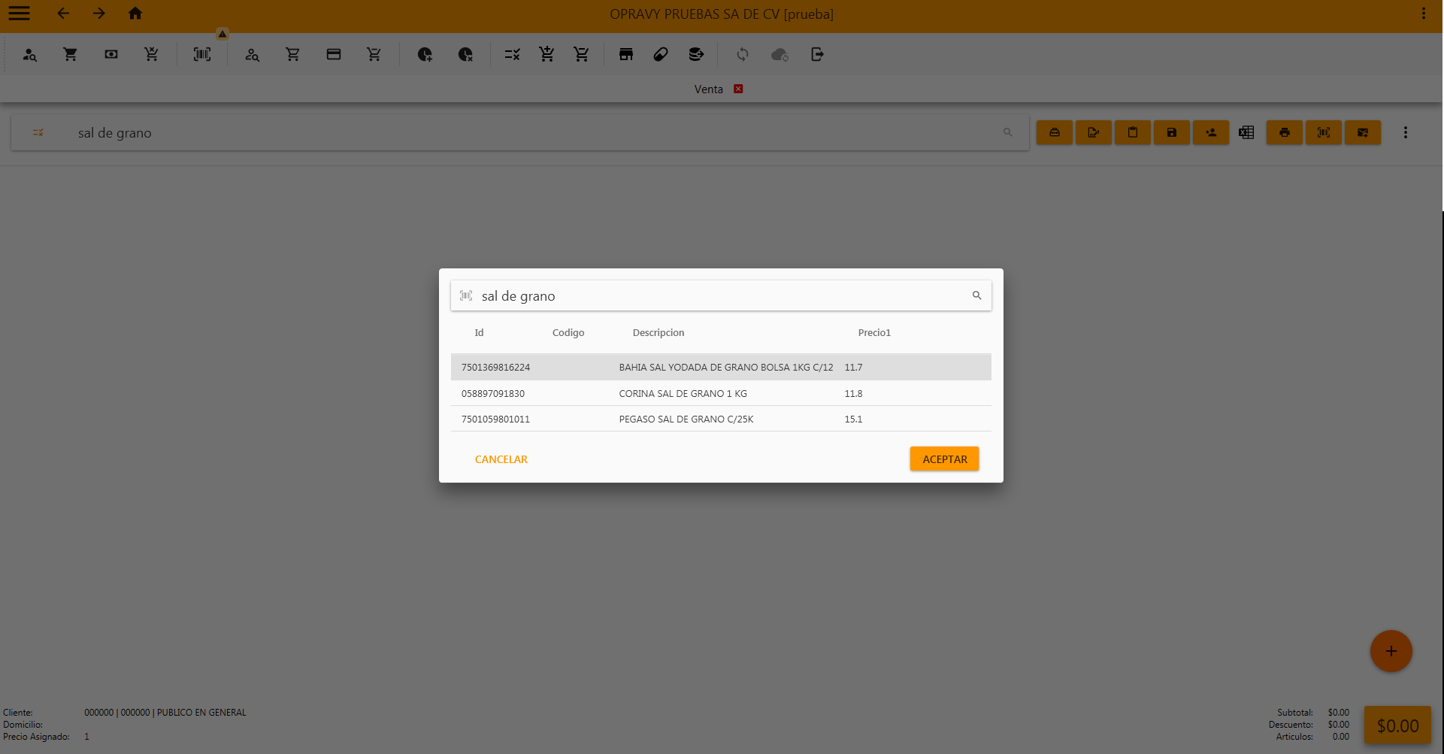Click magnifier icon in main search bar
The height and width of the screenshot is (754, 1444).
click(1007, 132)
